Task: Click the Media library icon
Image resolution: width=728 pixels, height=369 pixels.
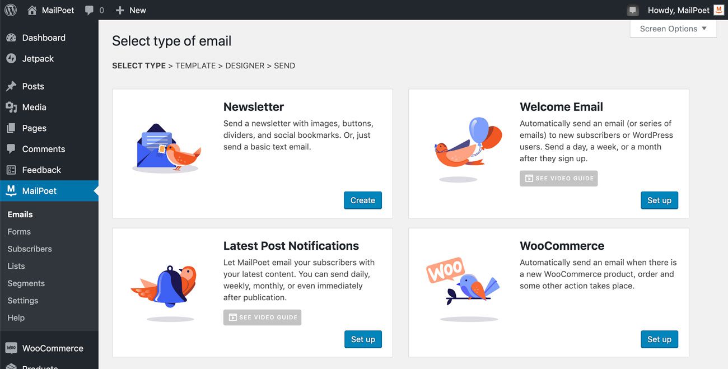Action: click(x=12, y=106)
